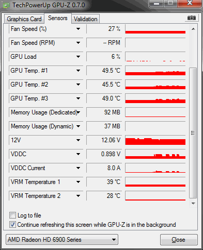Expand the GPU Temp. #1 dropdown

point(79,71)
